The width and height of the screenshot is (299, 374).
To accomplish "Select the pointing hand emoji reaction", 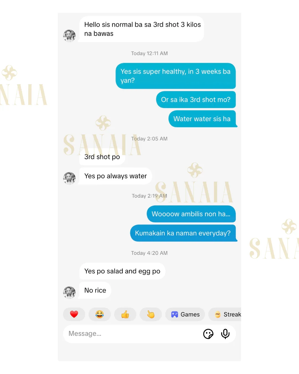I will point(151,314).
